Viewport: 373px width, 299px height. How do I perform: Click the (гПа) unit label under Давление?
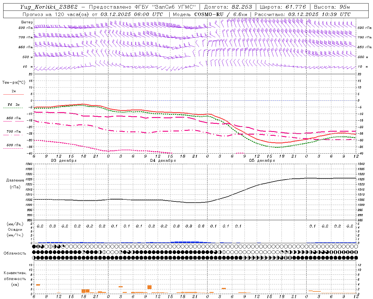pyautogui.click(x=15, y=187)
